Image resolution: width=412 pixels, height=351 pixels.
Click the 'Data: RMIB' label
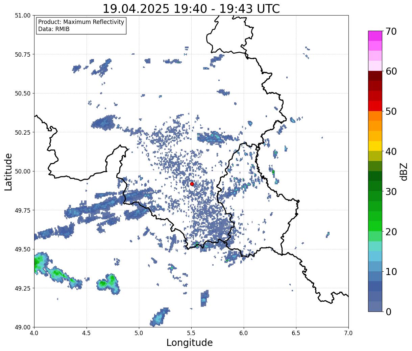point(54,29)
